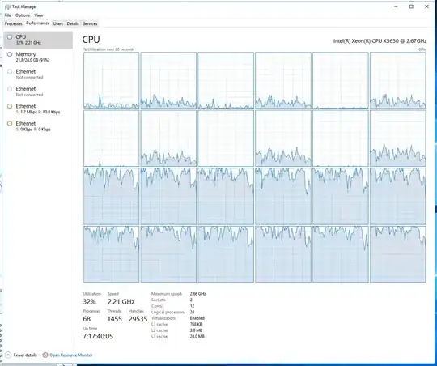The image size is (437, 366).
Task: Minimize the Task Manager window
Action: tap(396, 6)
